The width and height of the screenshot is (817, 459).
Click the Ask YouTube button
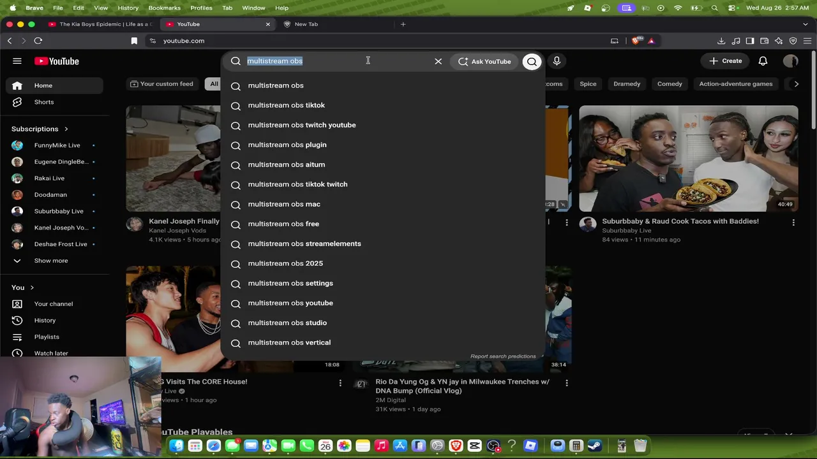pyautogui.click(x=484, y=61)
